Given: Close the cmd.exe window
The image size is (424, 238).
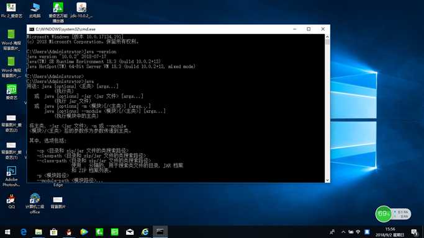Looking at the screenshot, I should pyautogui.click(x=323, y=29).
